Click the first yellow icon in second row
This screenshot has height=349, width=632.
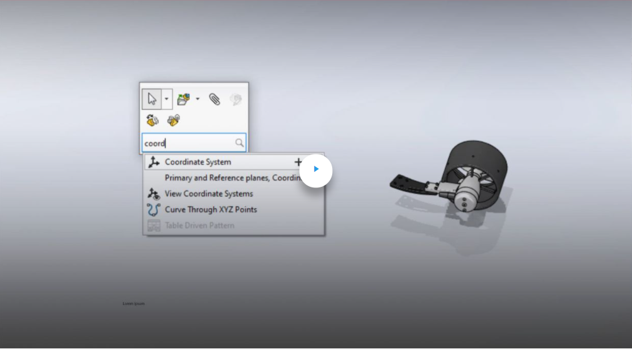pos(153,120)
